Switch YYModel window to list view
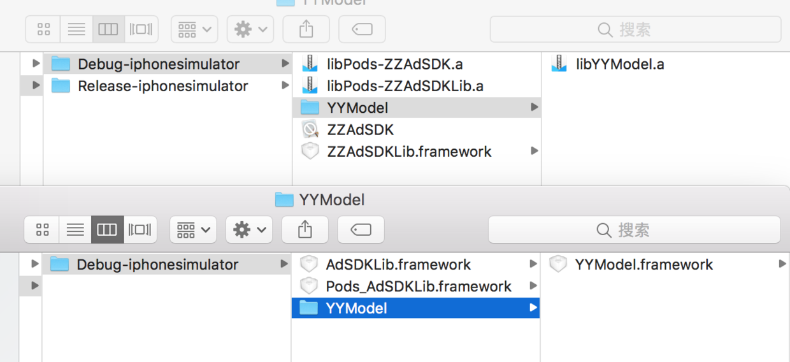Viewport: 790px width, 362px height. (x=75, y=229)
